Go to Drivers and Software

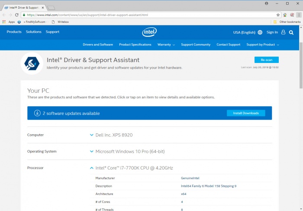[98, 44]
